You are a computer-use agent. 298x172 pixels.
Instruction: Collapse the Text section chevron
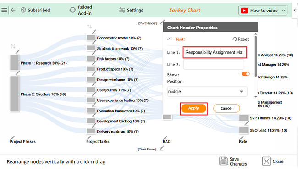[169, 39]
